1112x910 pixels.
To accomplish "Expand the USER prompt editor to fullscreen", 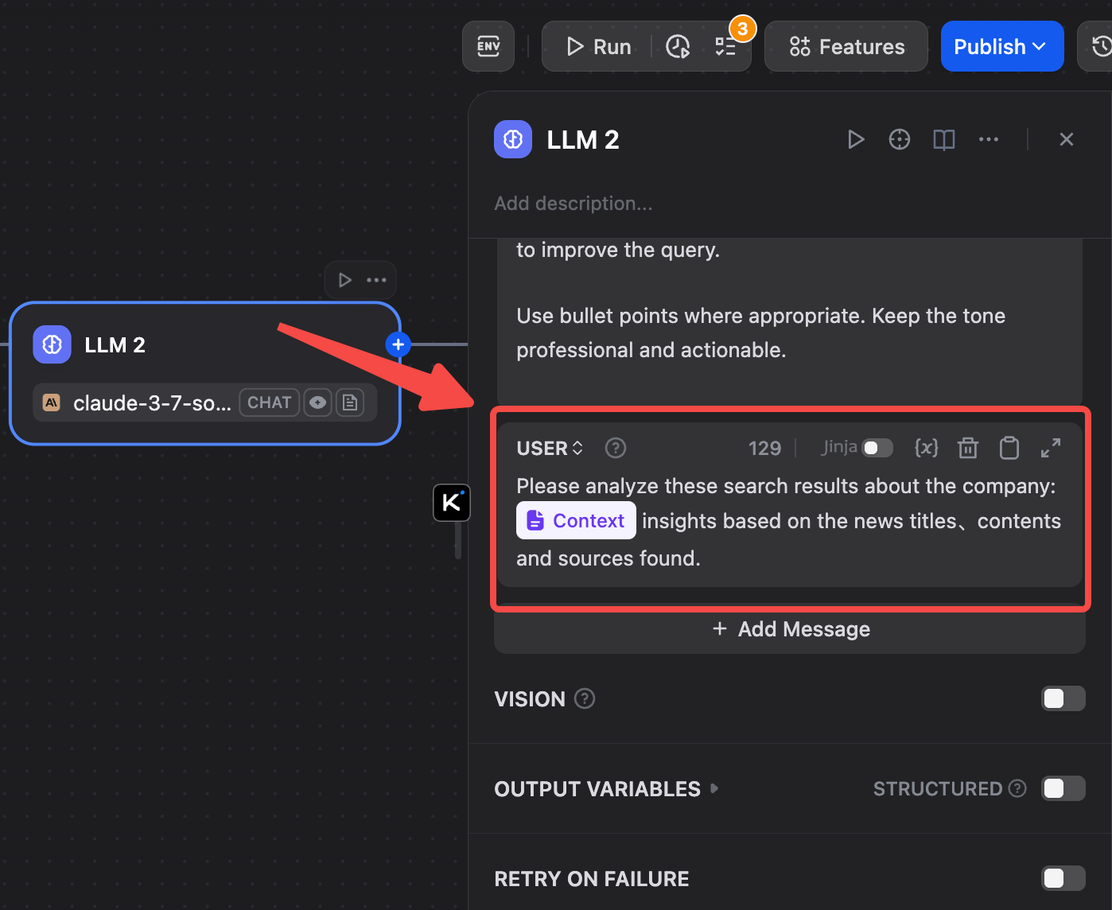I will (1051, 448).
